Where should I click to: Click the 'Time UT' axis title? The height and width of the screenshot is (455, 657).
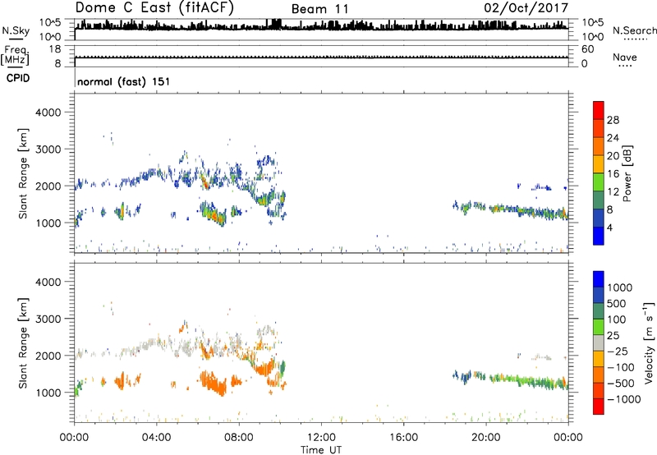point(321,450)
